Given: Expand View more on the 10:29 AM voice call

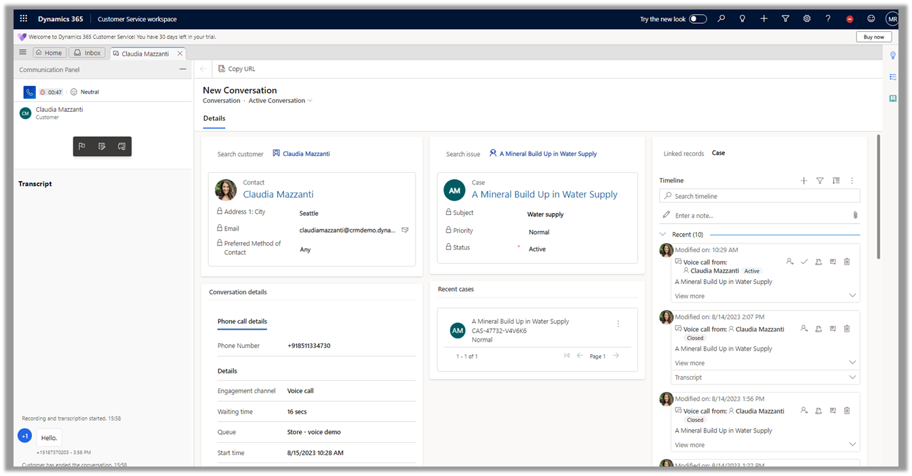Looking at the screenshot, I should 690,296.
